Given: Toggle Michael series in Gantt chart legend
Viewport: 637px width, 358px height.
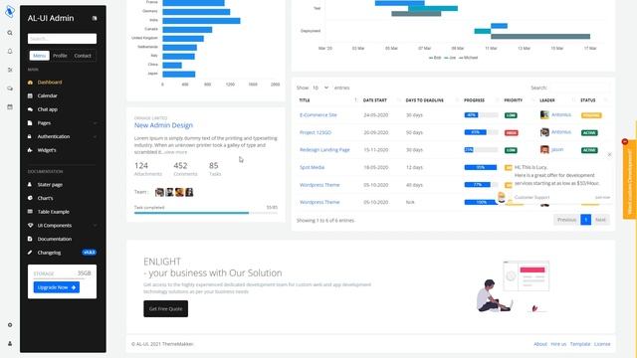Looking at the screenshot, I should [469, 58].
